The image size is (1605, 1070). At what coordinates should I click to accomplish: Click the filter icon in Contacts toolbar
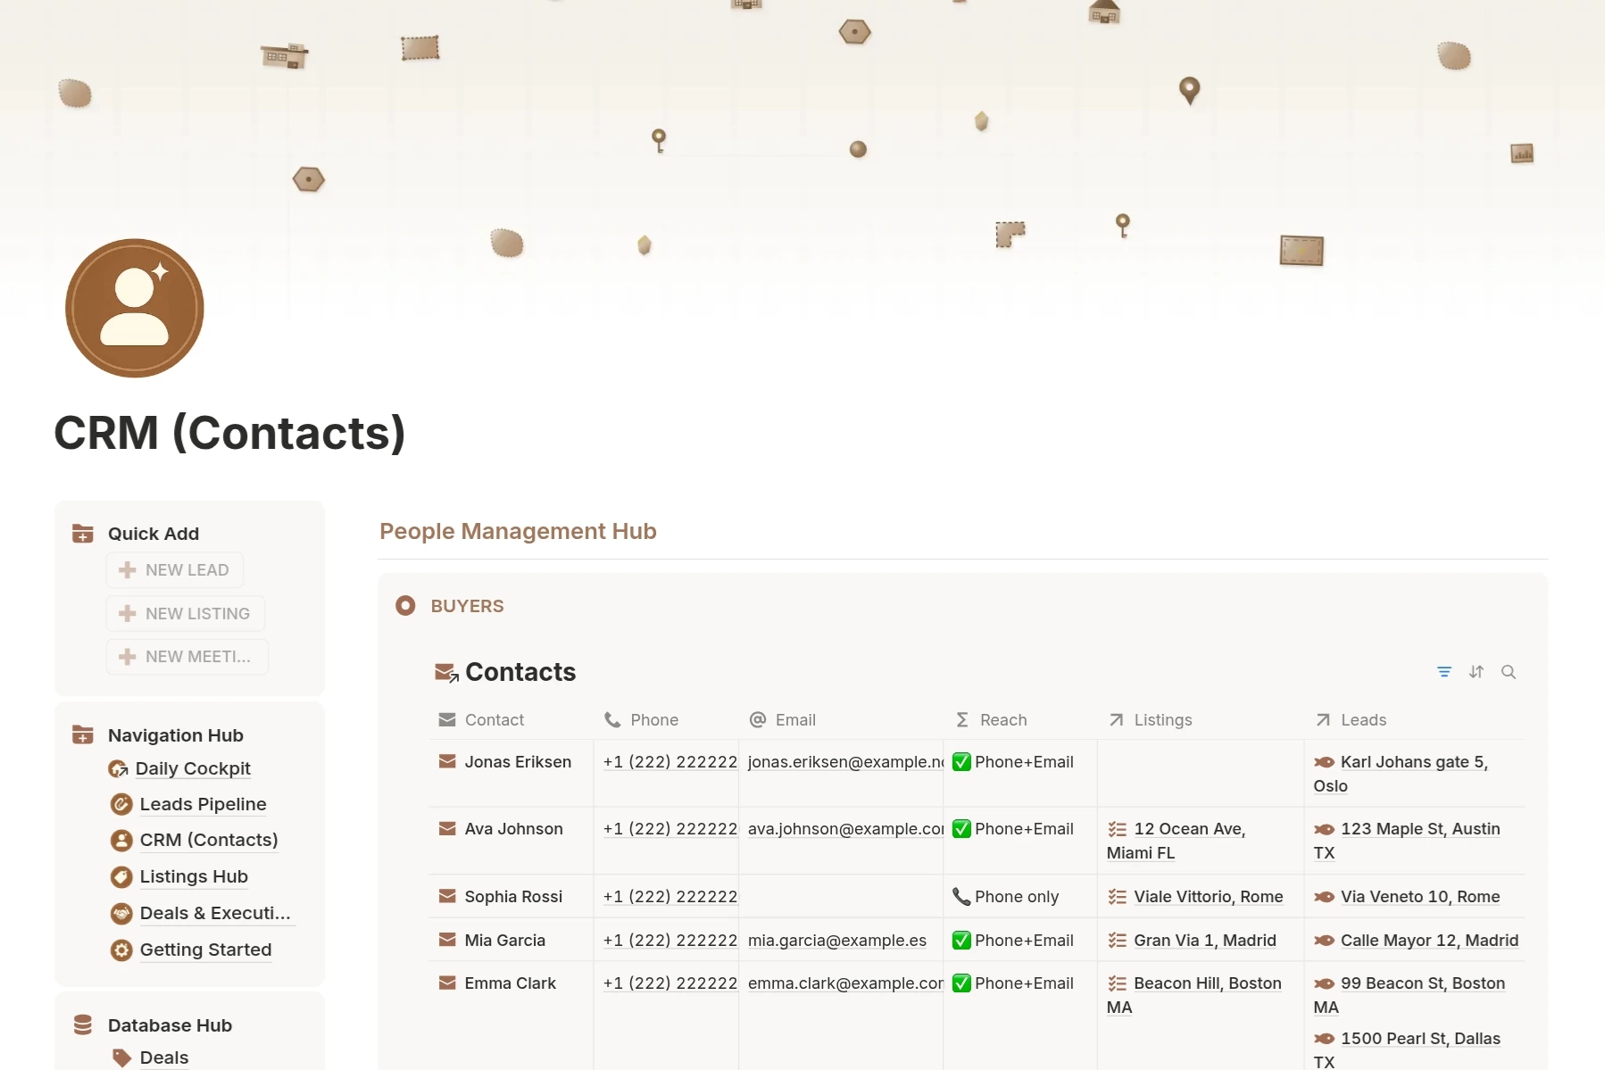1443,672
